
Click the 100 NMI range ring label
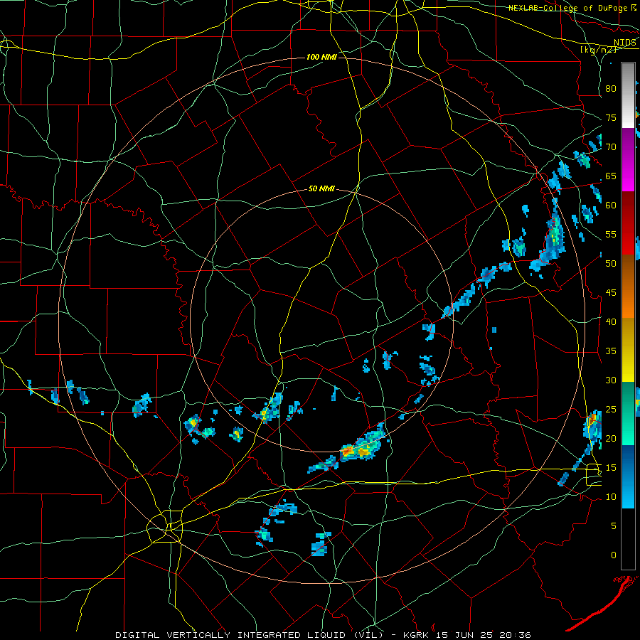pos(321,57)
